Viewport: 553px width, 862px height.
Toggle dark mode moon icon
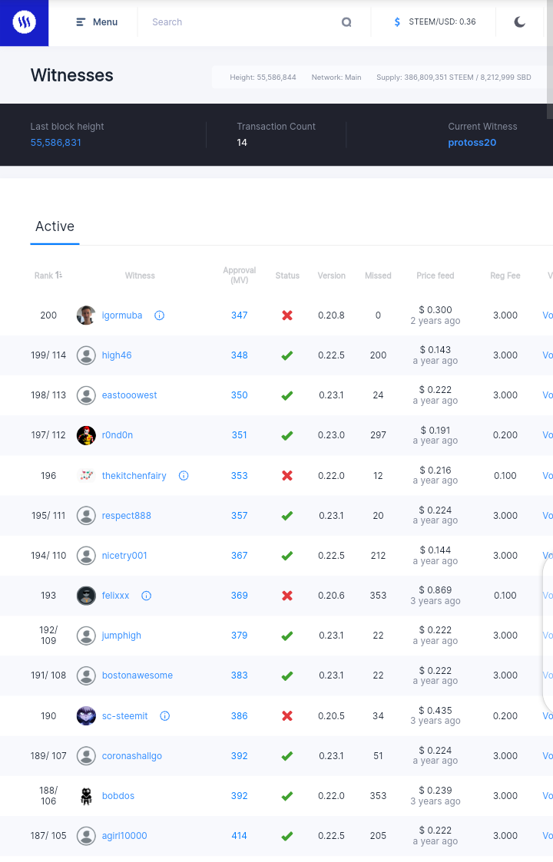click(519, 22)
